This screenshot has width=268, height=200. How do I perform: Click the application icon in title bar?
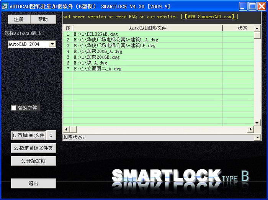5,7
